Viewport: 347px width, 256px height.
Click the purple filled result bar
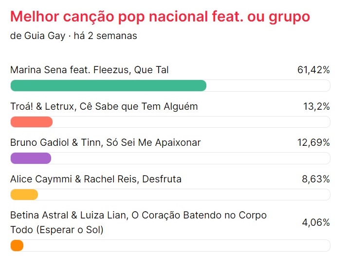point(31,158)
